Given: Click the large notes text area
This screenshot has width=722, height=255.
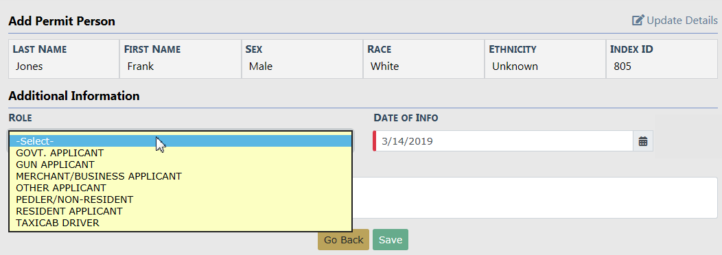Looking at the screenshot, I should 535,198.
